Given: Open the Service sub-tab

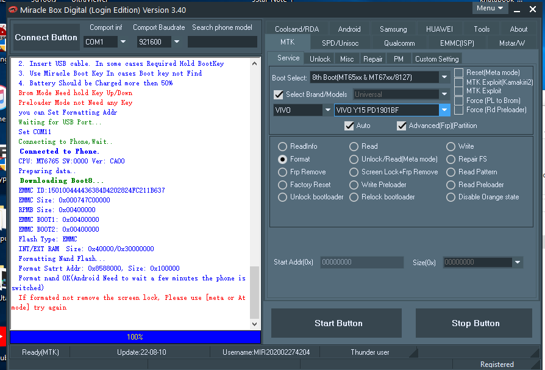Looking at the screenshot, I should tap(288, 58).
